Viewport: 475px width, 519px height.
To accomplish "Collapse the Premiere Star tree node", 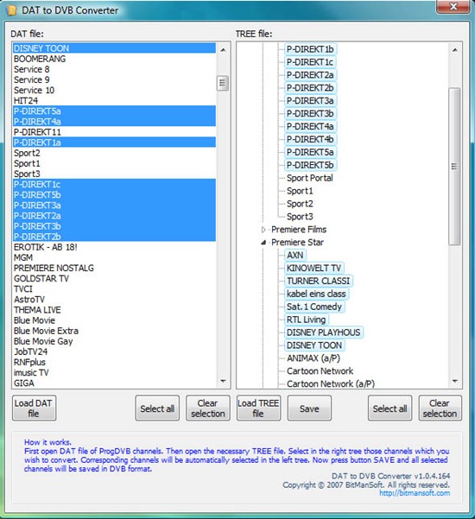I will 263,243.
